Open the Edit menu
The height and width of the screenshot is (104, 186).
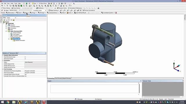point(5,3)
